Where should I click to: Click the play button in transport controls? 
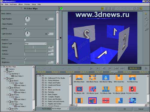pos(91,68)
